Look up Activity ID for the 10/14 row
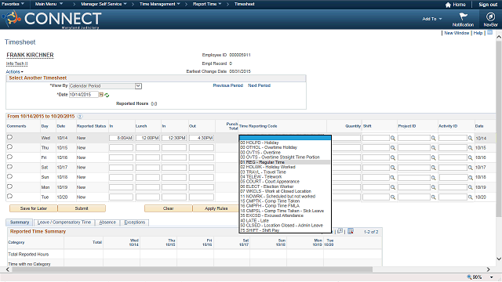502x282 pixels. pos(470,138)
